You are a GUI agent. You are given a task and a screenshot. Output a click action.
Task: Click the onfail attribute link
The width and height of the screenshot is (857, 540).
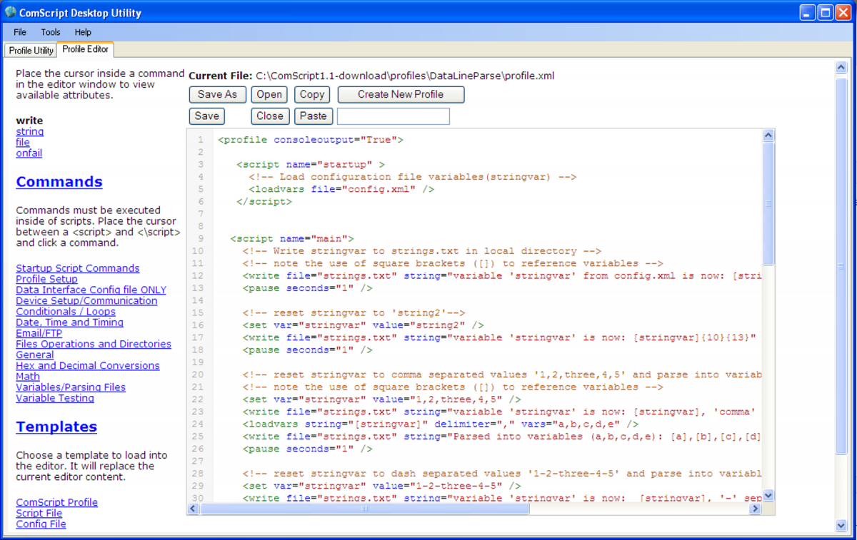click(29, 153)
